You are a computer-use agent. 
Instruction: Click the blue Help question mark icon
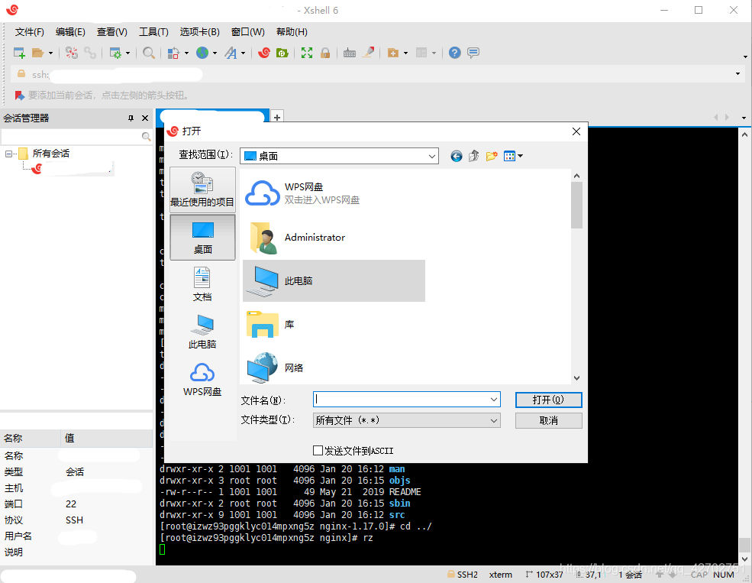point(455,53)
